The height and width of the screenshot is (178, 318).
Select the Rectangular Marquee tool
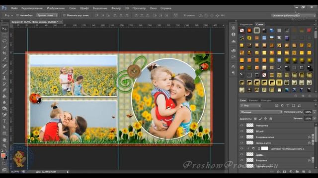(4, 35)
